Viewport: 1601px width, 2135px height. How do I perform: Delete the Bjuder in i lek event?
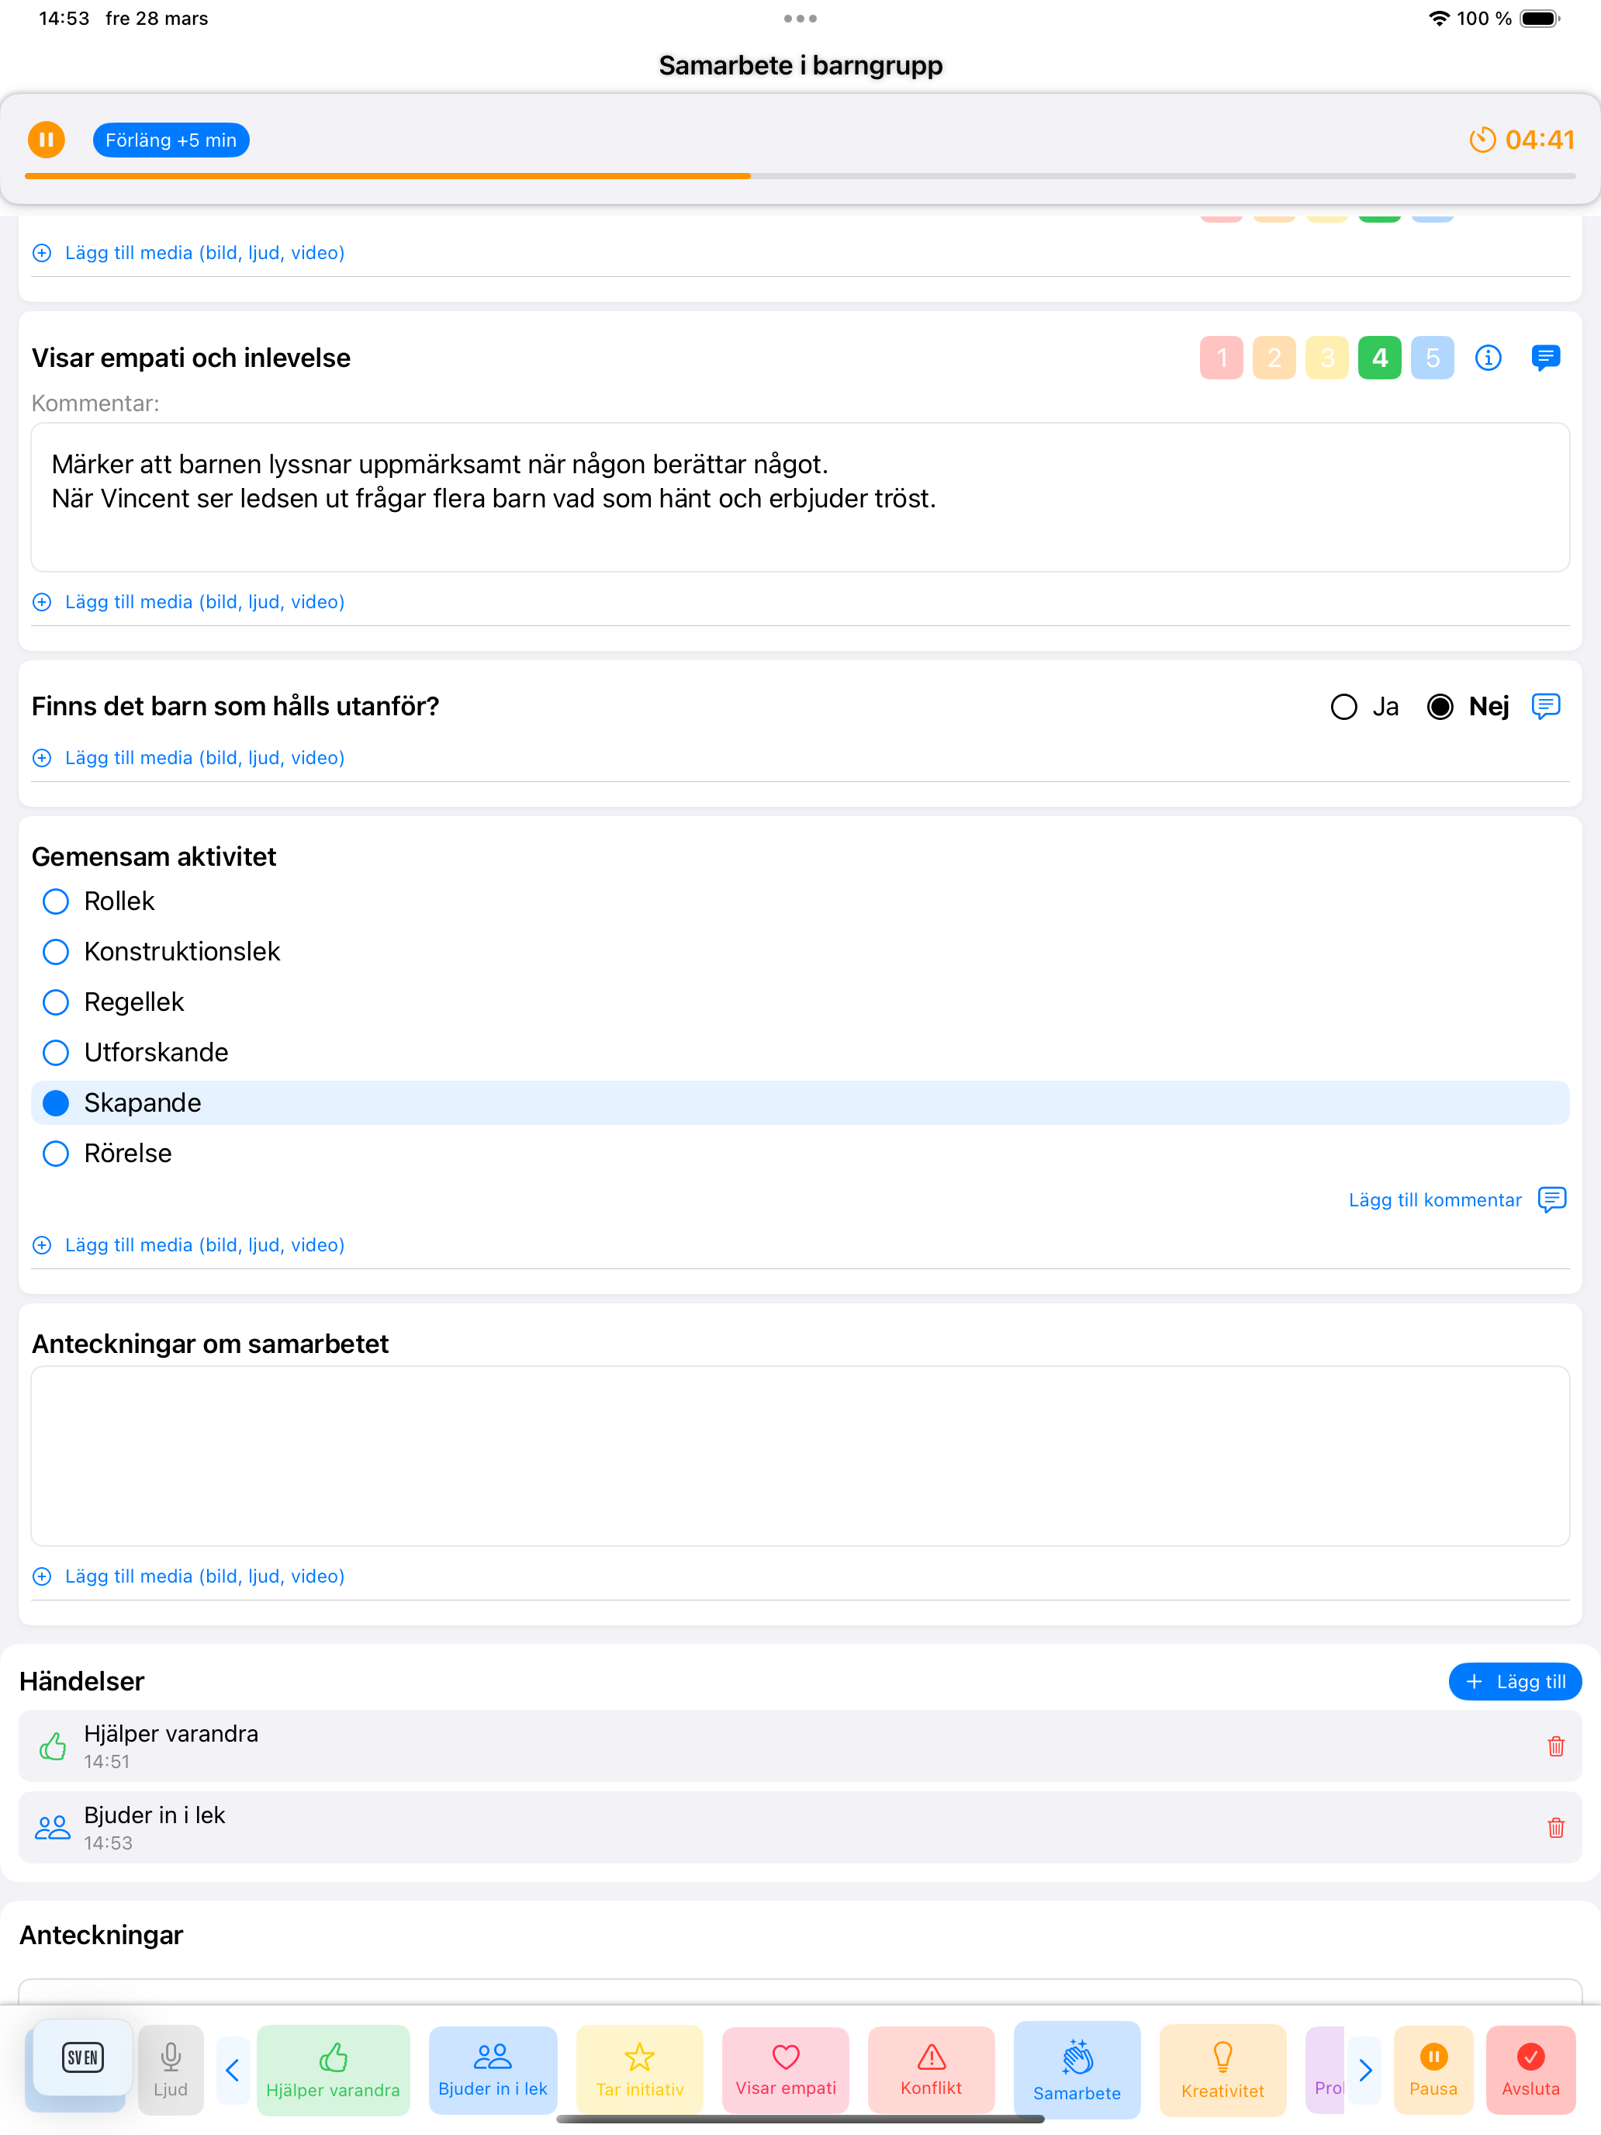click(1556, 1827)
